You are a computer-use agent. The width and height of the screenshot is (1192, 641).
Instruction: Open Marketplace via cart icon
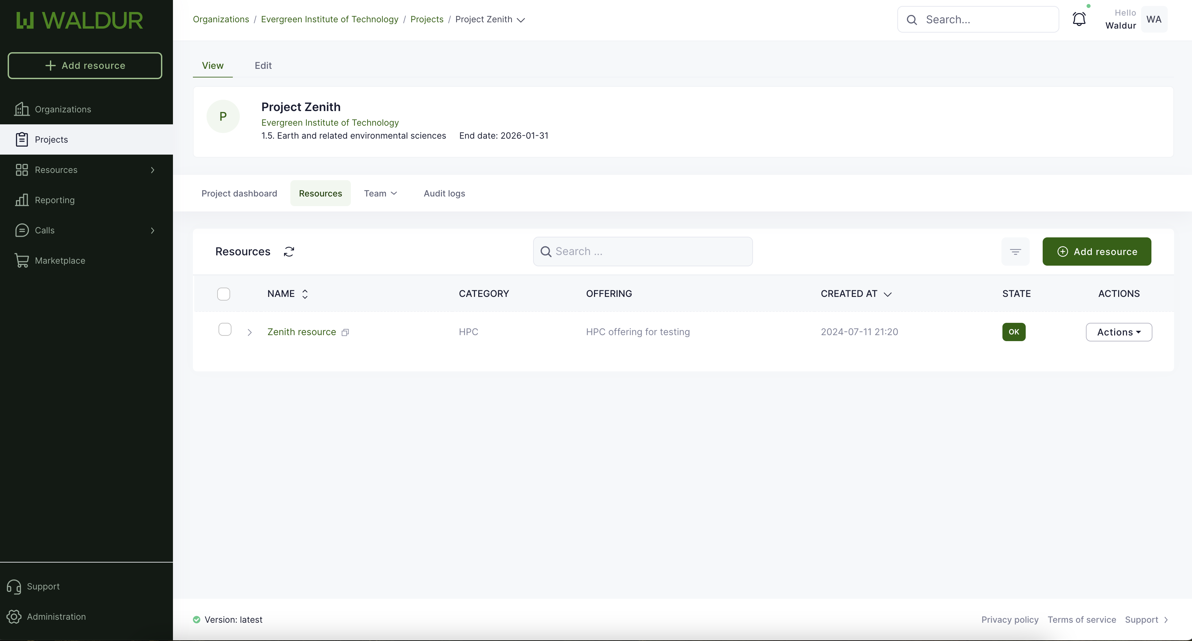click(x=22, y=260)
